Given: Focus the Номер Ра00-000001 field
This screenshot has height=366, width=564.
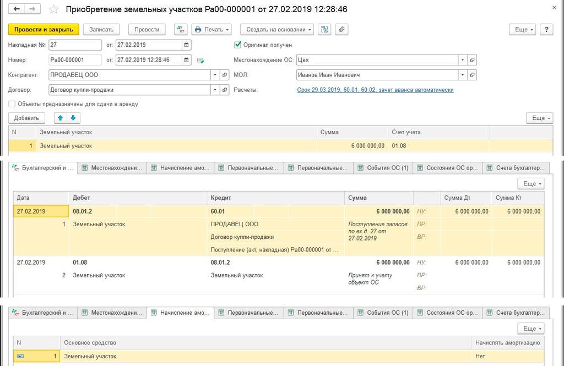Looking at the screenshot, I should coord(75,60).
